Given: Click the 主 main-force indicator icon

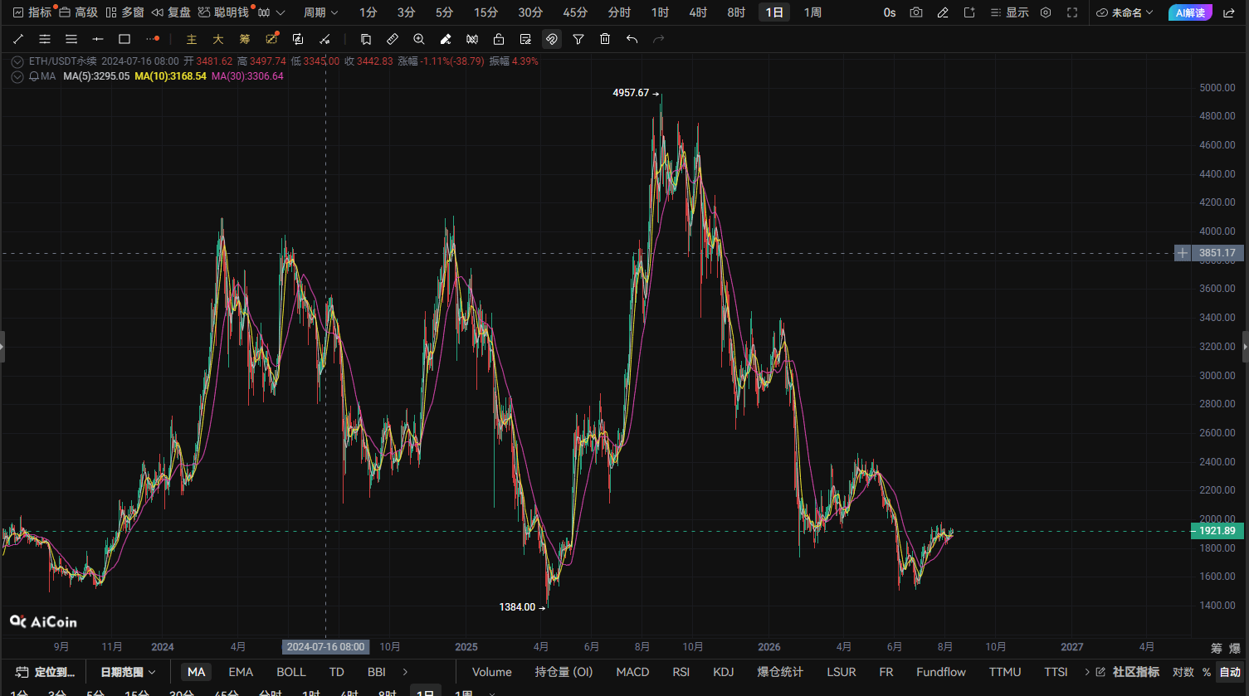Looking at the screenshot, I should 192,39.
